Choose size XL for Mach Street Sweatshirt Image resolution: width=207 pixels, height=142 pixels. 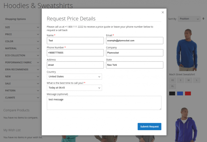[x=172, y=86]
